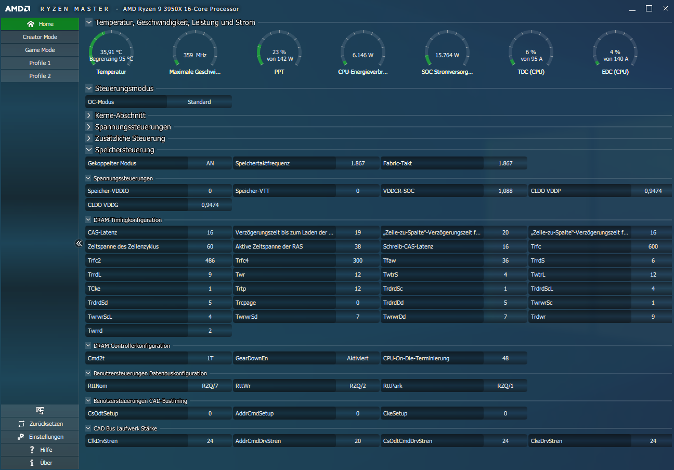Click the Temperatur gauge
The image size is (674, 470).
[111, 53]
